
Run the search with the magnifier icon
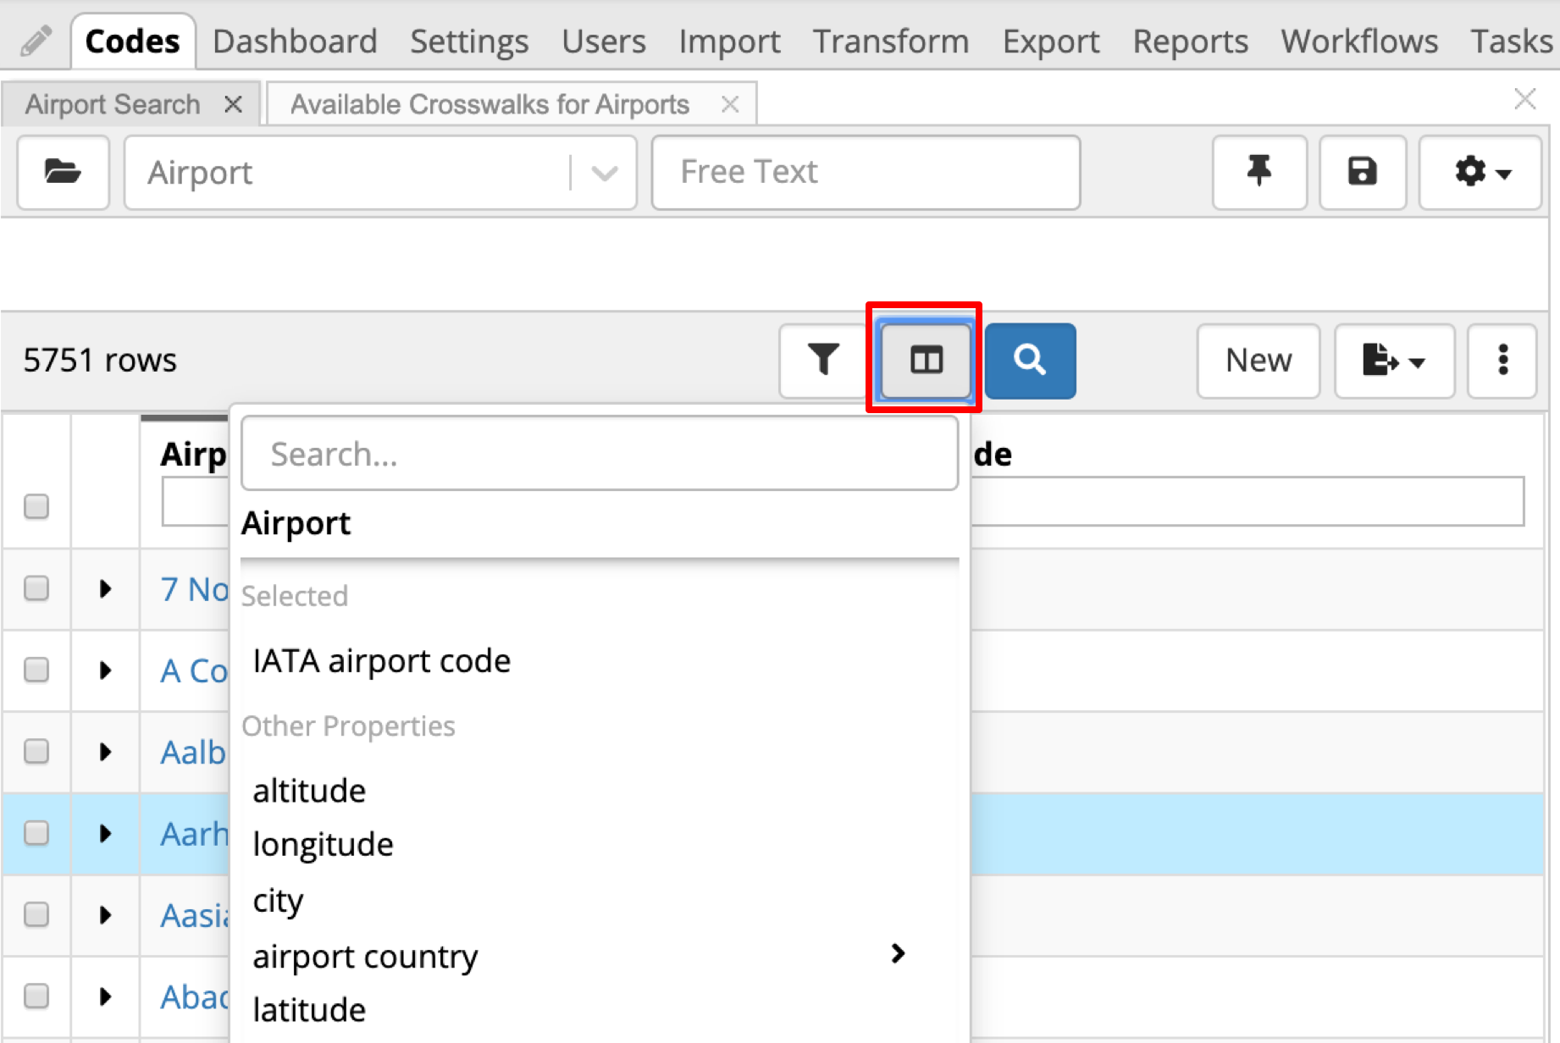(x=1030, y=361)
